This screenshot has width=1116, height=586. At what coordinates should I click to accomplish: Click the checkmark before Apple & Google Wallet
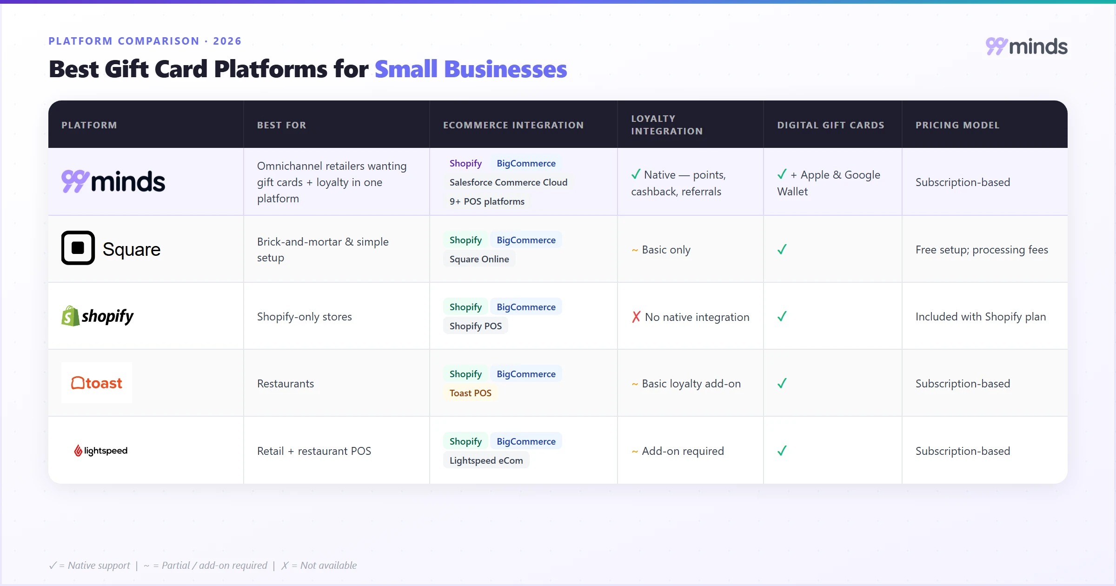pyautogui.click(x=782, y=174)
